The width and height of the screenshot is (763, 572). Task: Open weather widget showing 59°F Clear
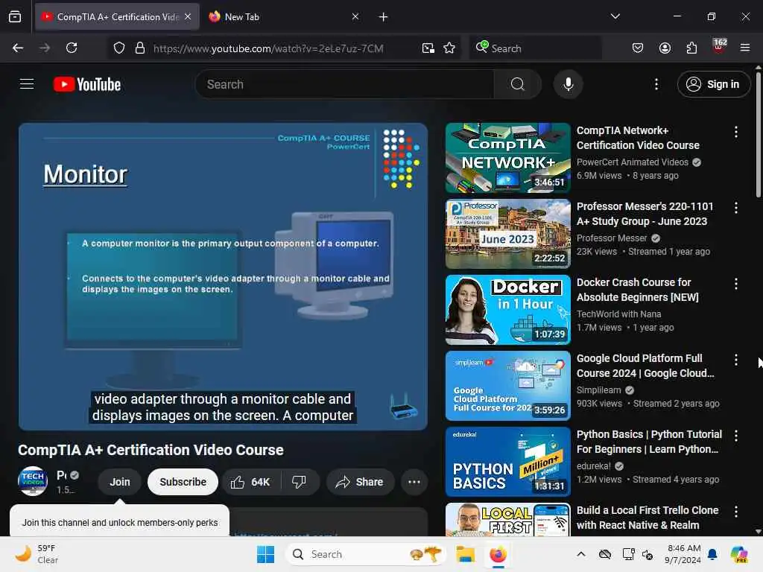pyautogui.click(x=37, y=554)
